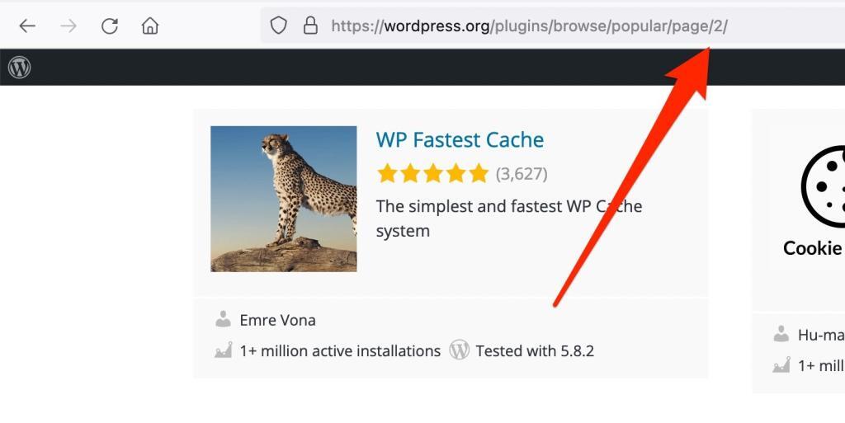Go to the browser Home page

point(150,26)
